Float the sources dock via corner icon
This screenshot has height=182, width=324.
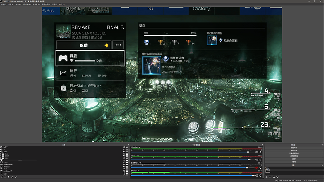pos(128,145)
